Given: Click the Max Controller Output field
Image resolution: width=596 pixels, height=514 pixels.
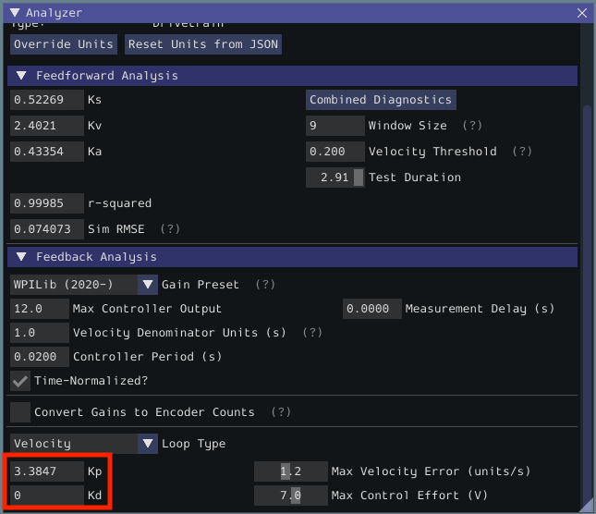Looking at the screenshot, I should point(40,309).
